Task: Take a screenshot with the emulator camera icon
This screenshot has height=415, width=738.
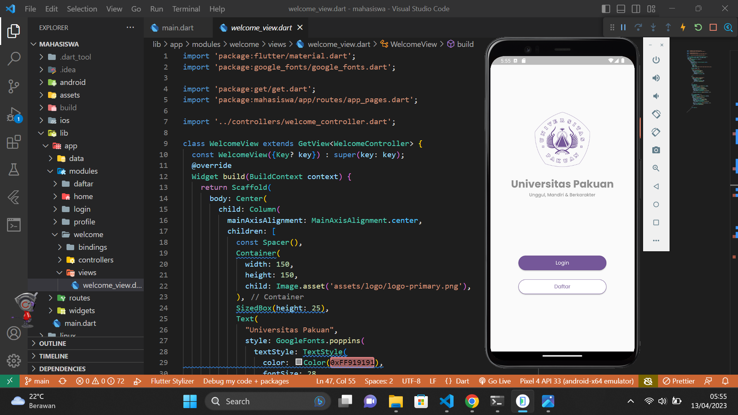Action: 656,150
